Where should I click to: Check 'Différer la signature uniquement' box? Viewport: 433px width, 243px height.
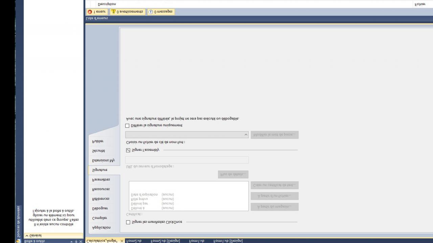pos(127,125)
